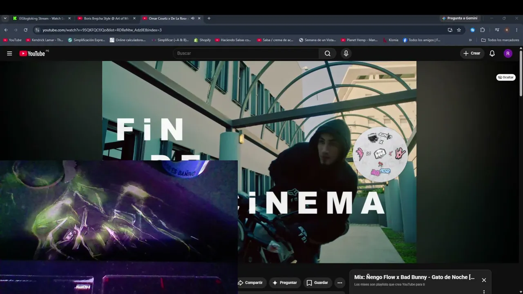Open the tab search dropdown arrow
The height and width of the screenshot is (294, 523).
tap(5, 18)
